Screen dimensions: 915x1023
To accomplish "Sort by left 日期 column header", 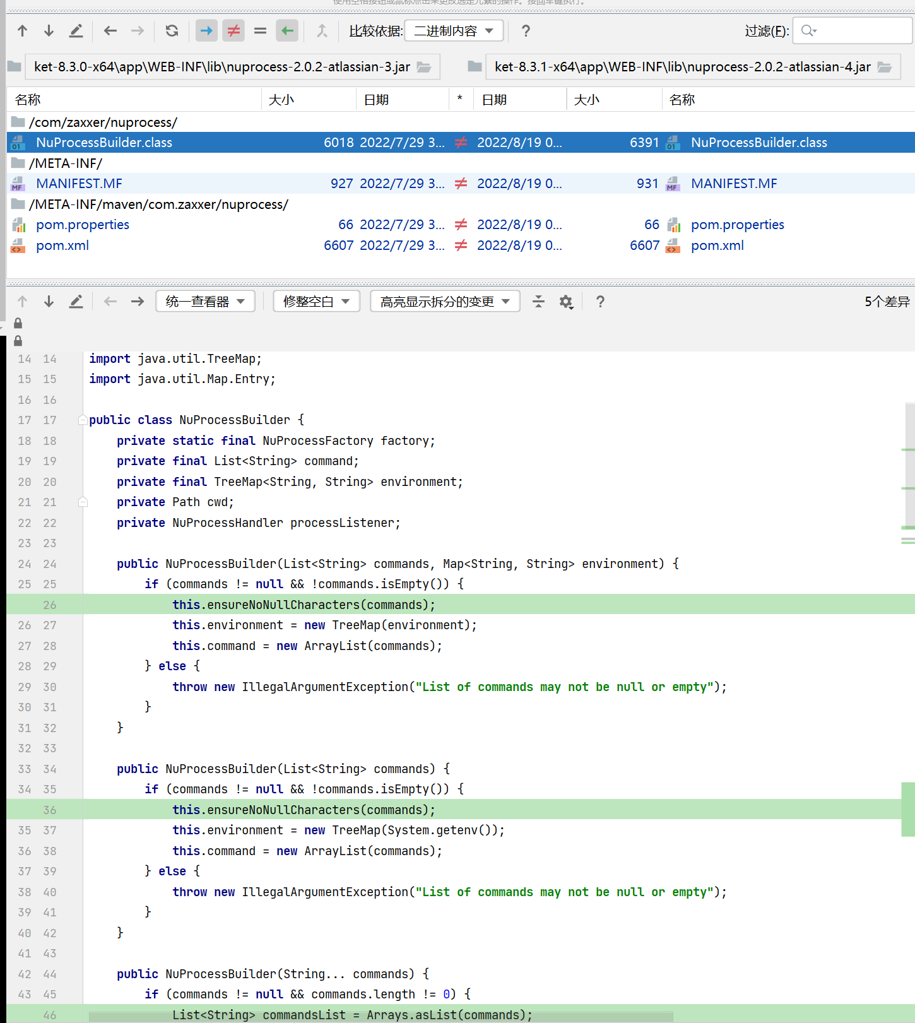I will 403,100.
